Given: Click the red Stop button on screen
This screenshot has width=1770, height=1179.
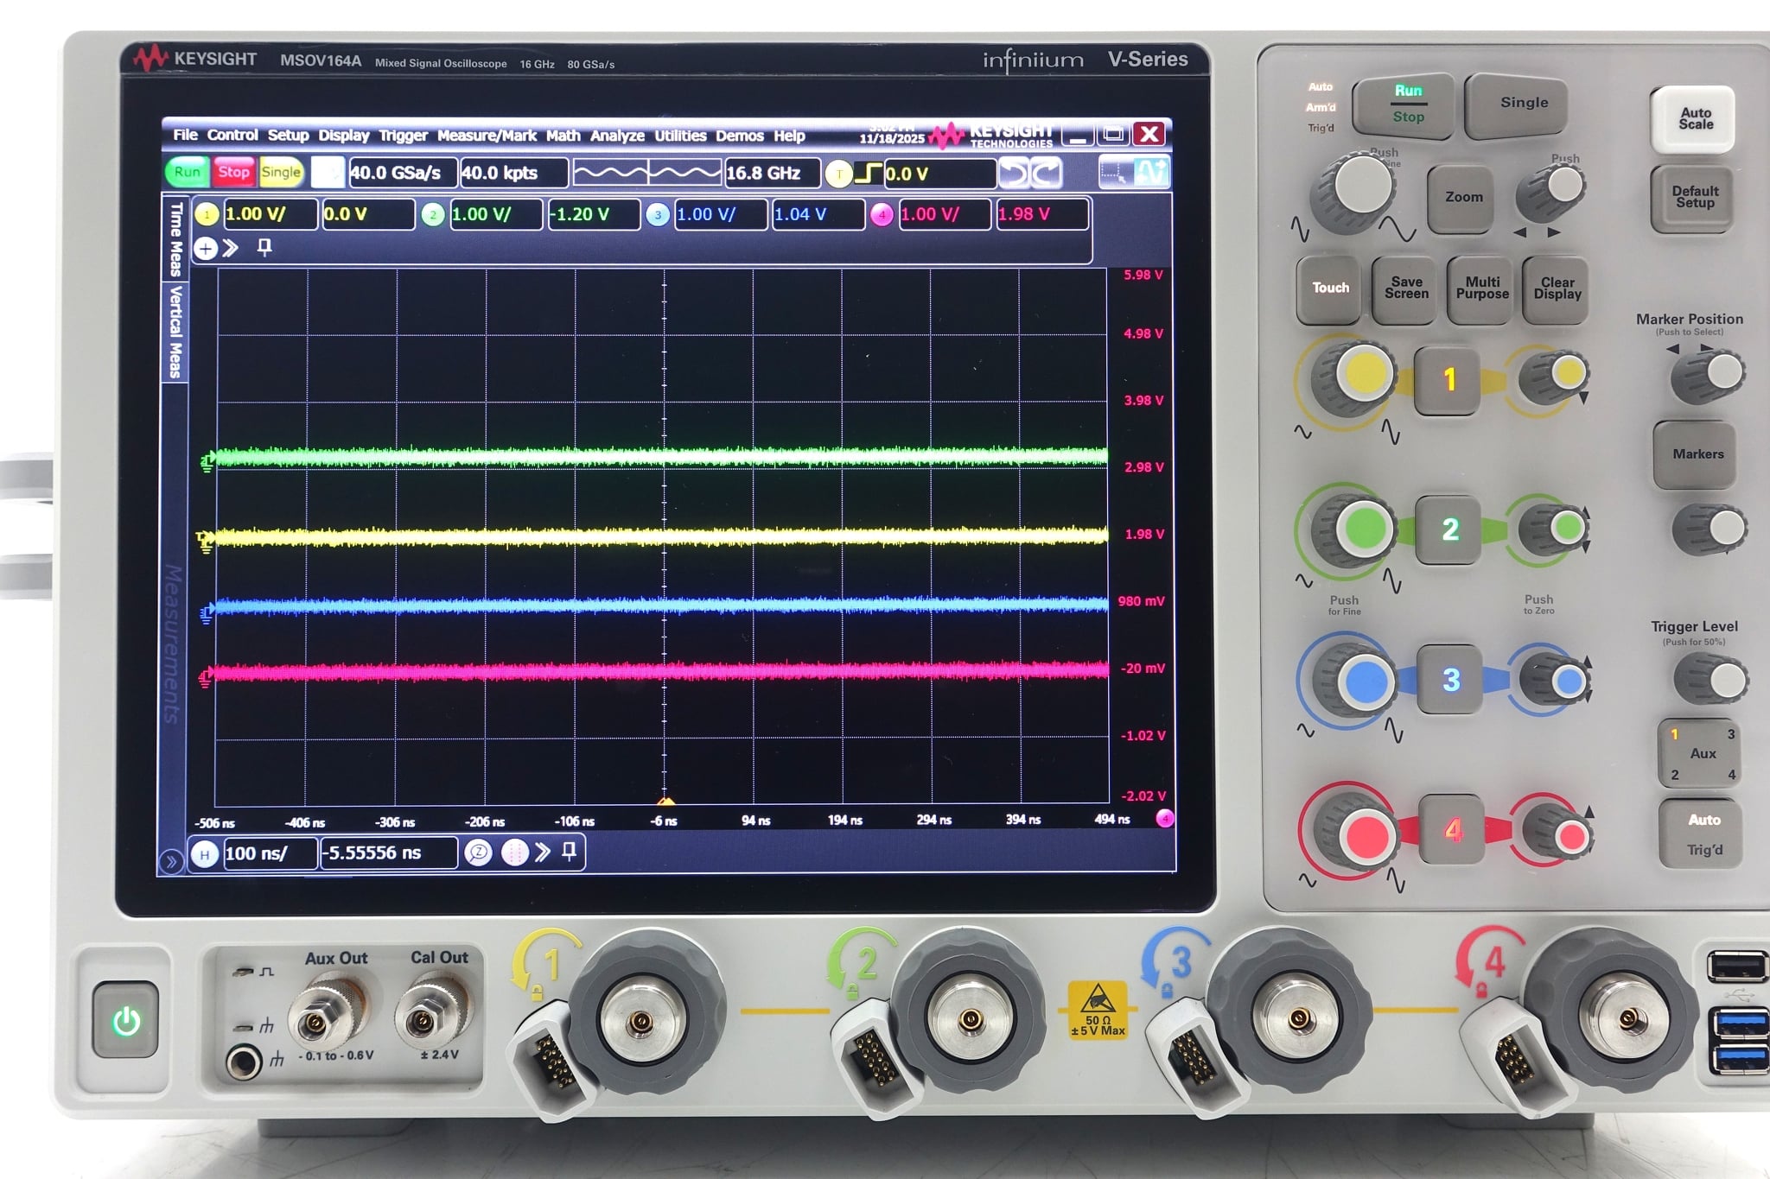Looking at the screenshot, I should [x=233, y=172].
